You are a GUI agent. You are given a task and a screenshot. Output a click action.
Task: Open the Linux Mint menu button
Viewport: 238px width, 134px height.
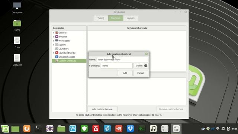[5, 129]
